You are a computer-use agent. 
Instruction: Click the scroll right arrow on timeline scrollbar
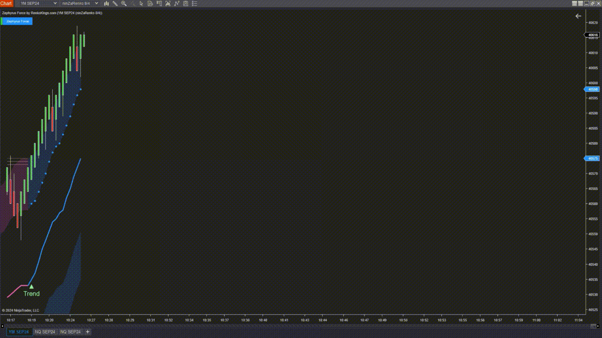[x=598, y=326]
